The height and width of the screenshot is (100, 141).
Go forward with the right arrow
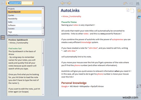pos(69,3)
